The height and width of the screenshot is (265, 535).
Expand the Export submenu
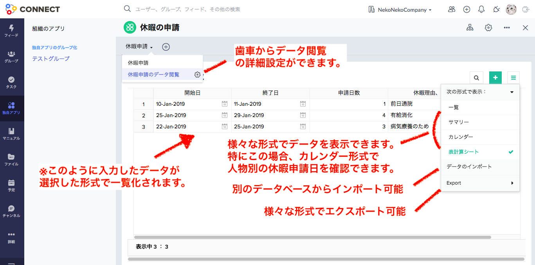pyautogui.click(x=480, y=183)
